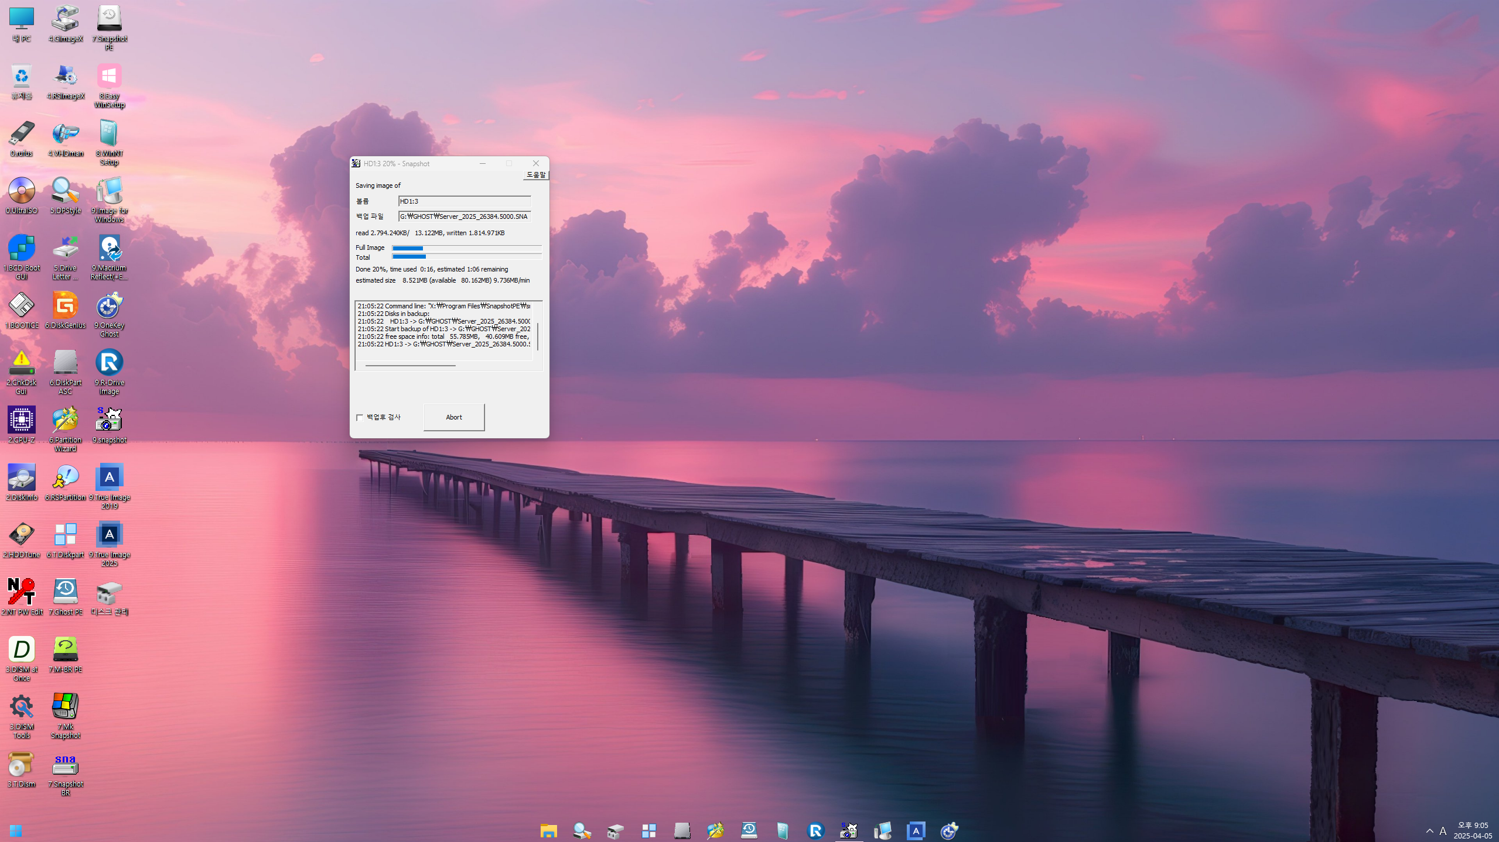
Task: Enable the 백업후 검사 checkbox
Action: point(360,418)
